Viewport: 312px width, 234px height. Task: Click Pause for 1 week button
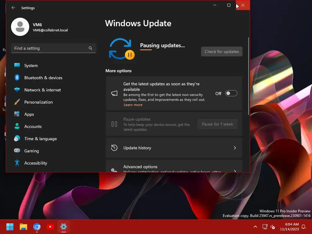click(x=217, y=124)
